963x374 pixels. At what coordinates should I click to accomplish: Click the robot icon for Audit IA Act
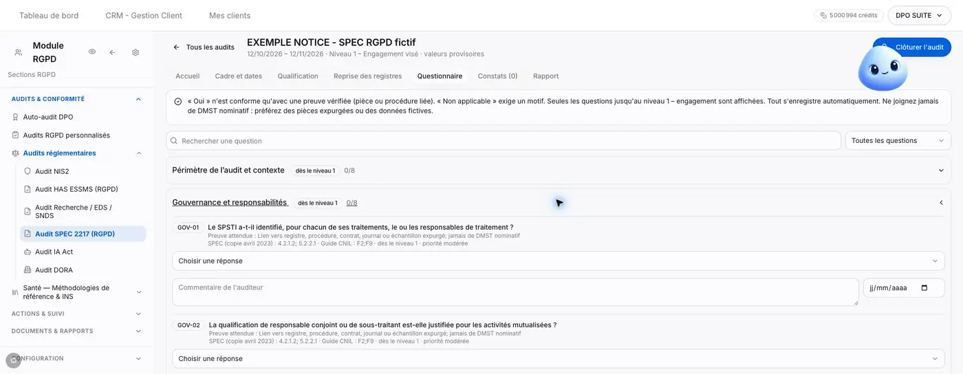pos(28,252)
